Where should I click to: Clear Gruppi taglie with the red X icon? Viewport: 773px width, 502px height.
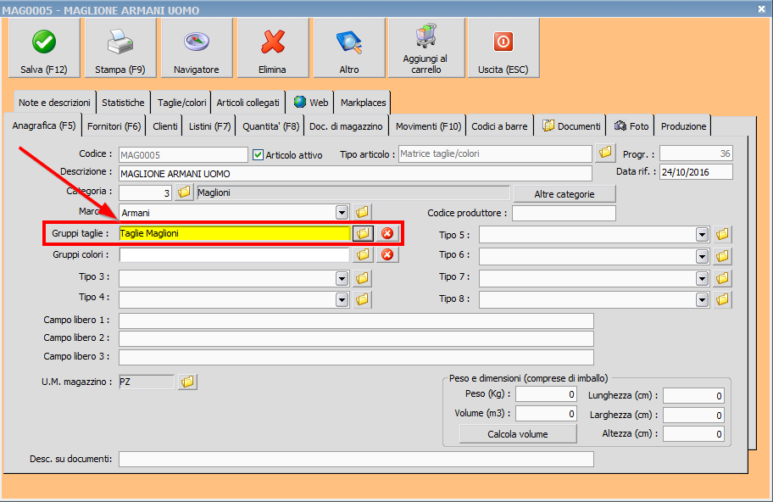pyautogui.click(x=387, y=233)
